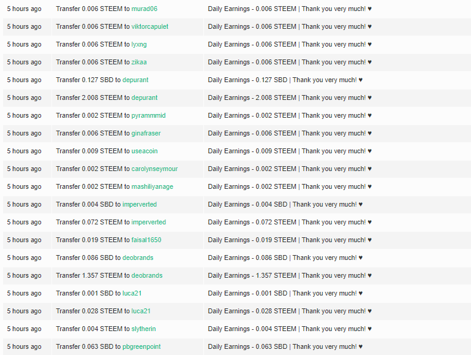Select memo 'Daily Earnings - 0.086 SBD'
Image resolution: width=471 pixels, height=355 pixels.
247,258
